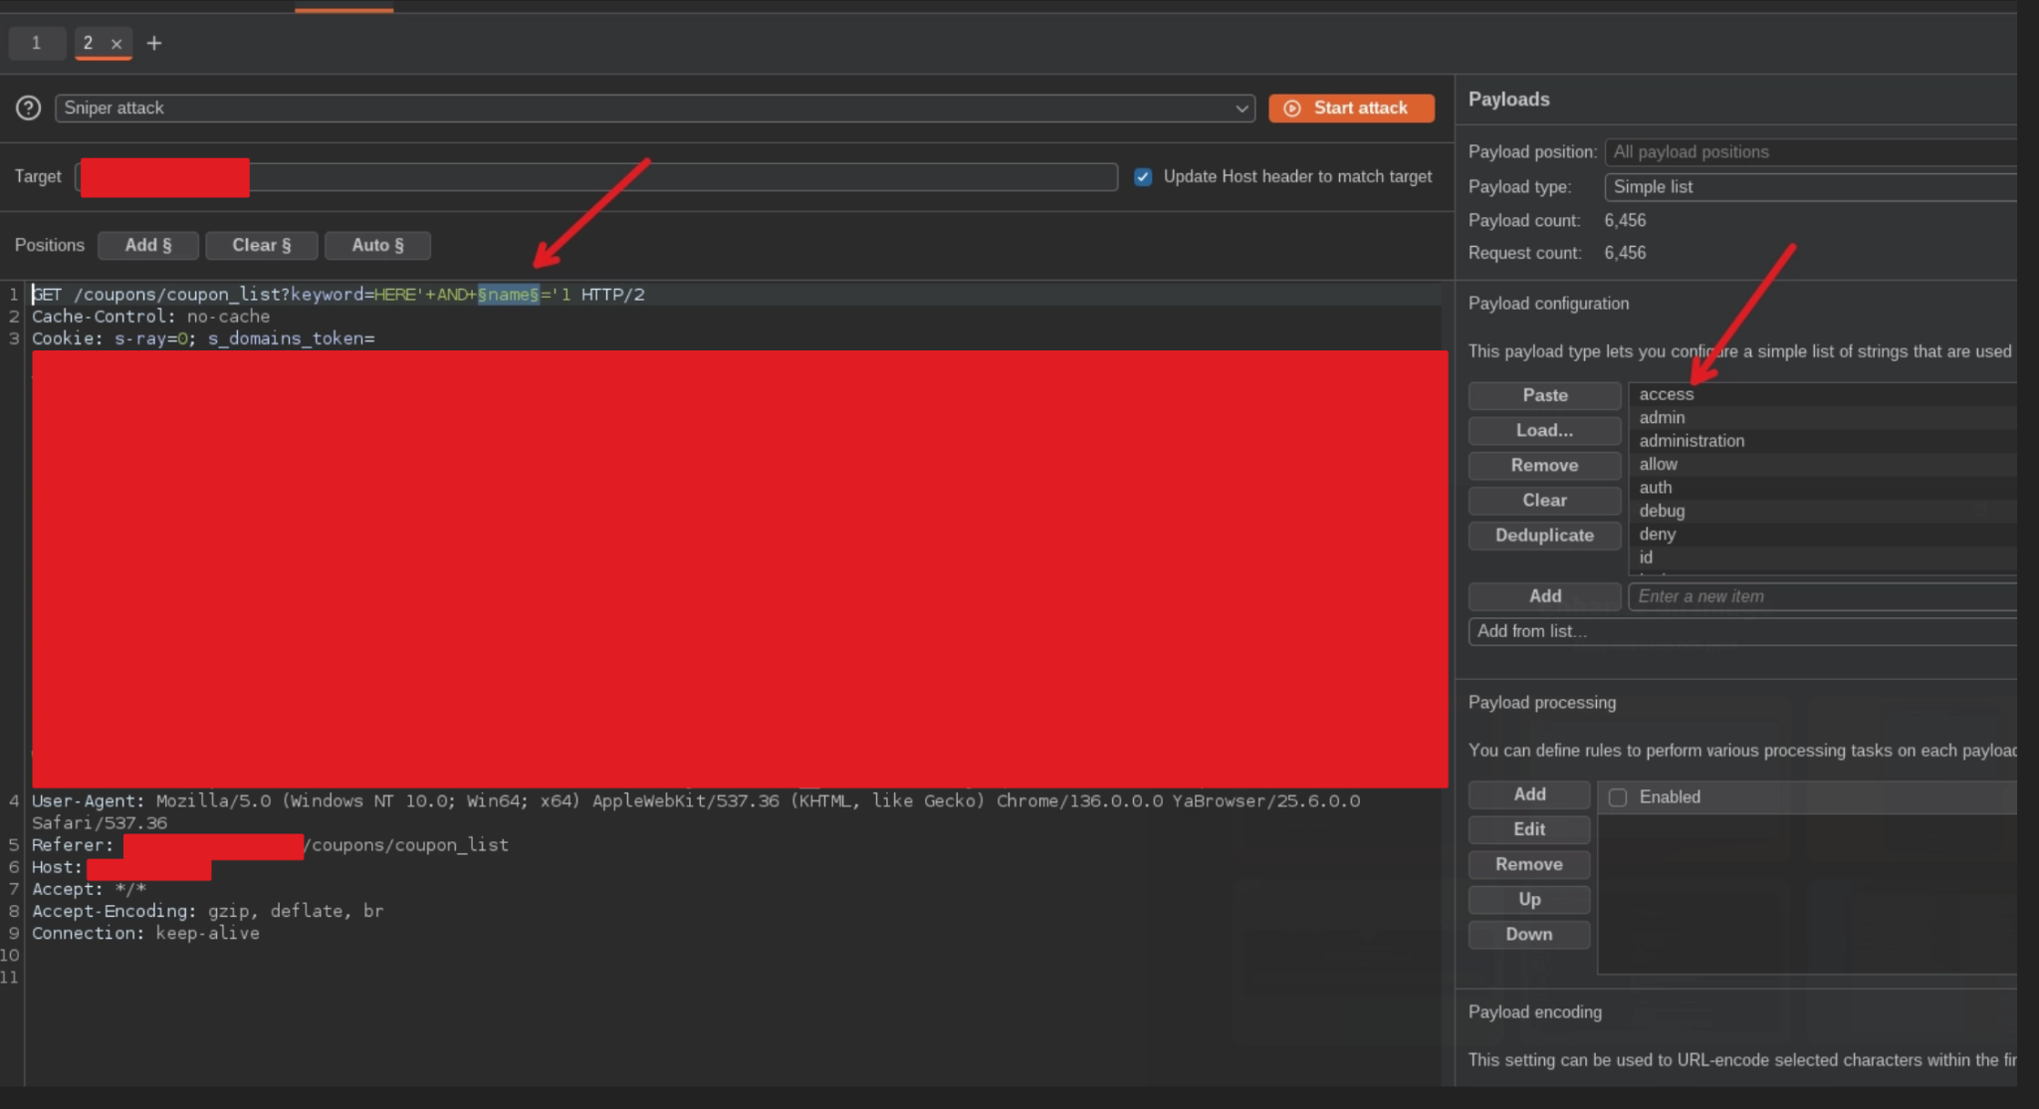Close tab 2 with the x icon
The width and height of the screenshot is (2039, 1109).
coord(116,44)
